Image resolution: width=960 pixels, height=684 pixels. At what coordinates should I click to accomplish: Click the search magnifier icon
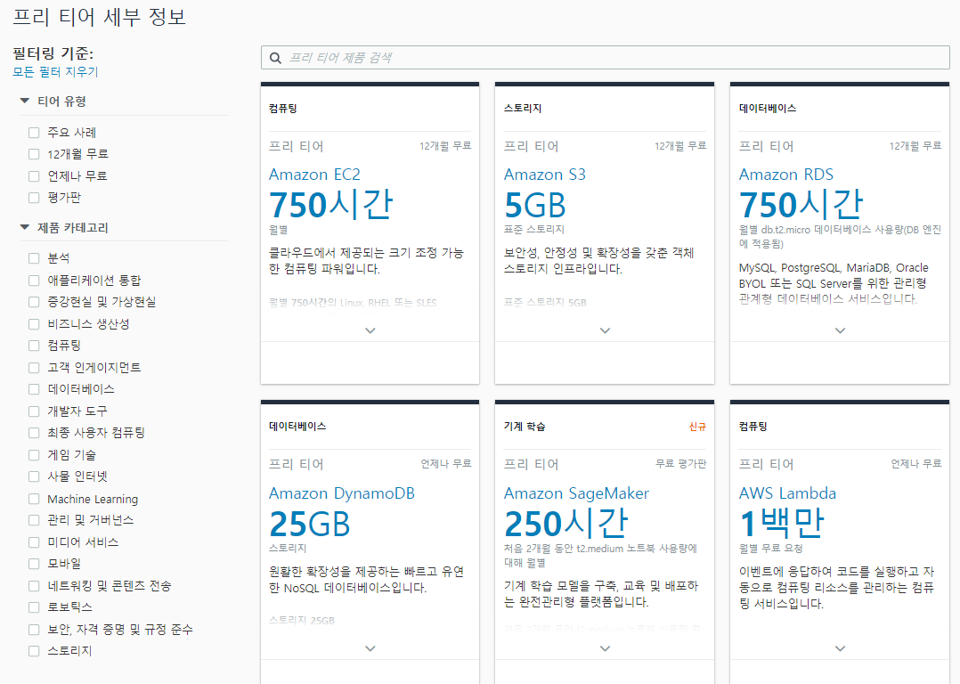(275, 58)
